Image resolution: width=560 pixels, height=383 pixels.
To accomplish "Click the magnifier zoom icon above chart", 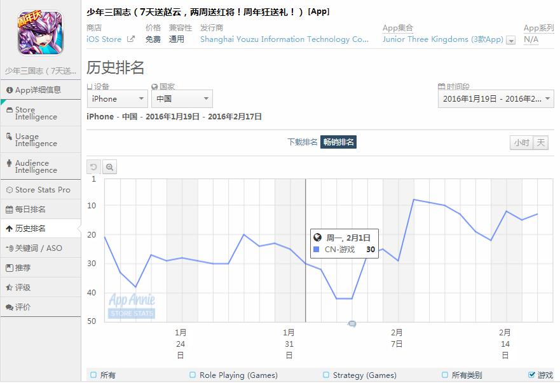I will point(109,166).
